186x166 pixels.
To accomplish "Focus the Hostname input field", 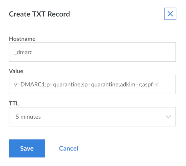I will point(92,52).
